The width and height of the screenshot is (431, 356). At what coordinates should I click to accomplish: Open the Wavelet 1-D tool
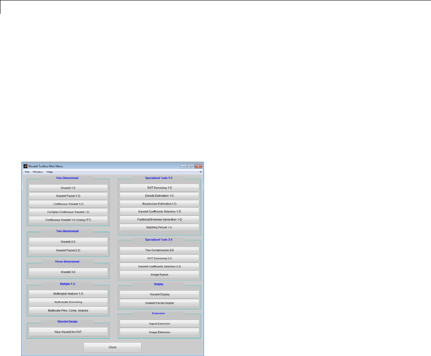click(68, 188)
